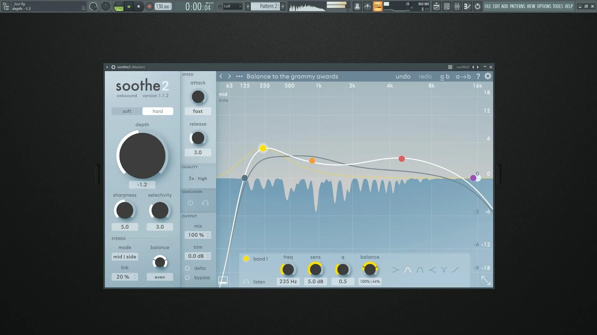The image size is (597, 335).
Task: Open the Pattern 2 selector
Action: click(x=265, y=6)
